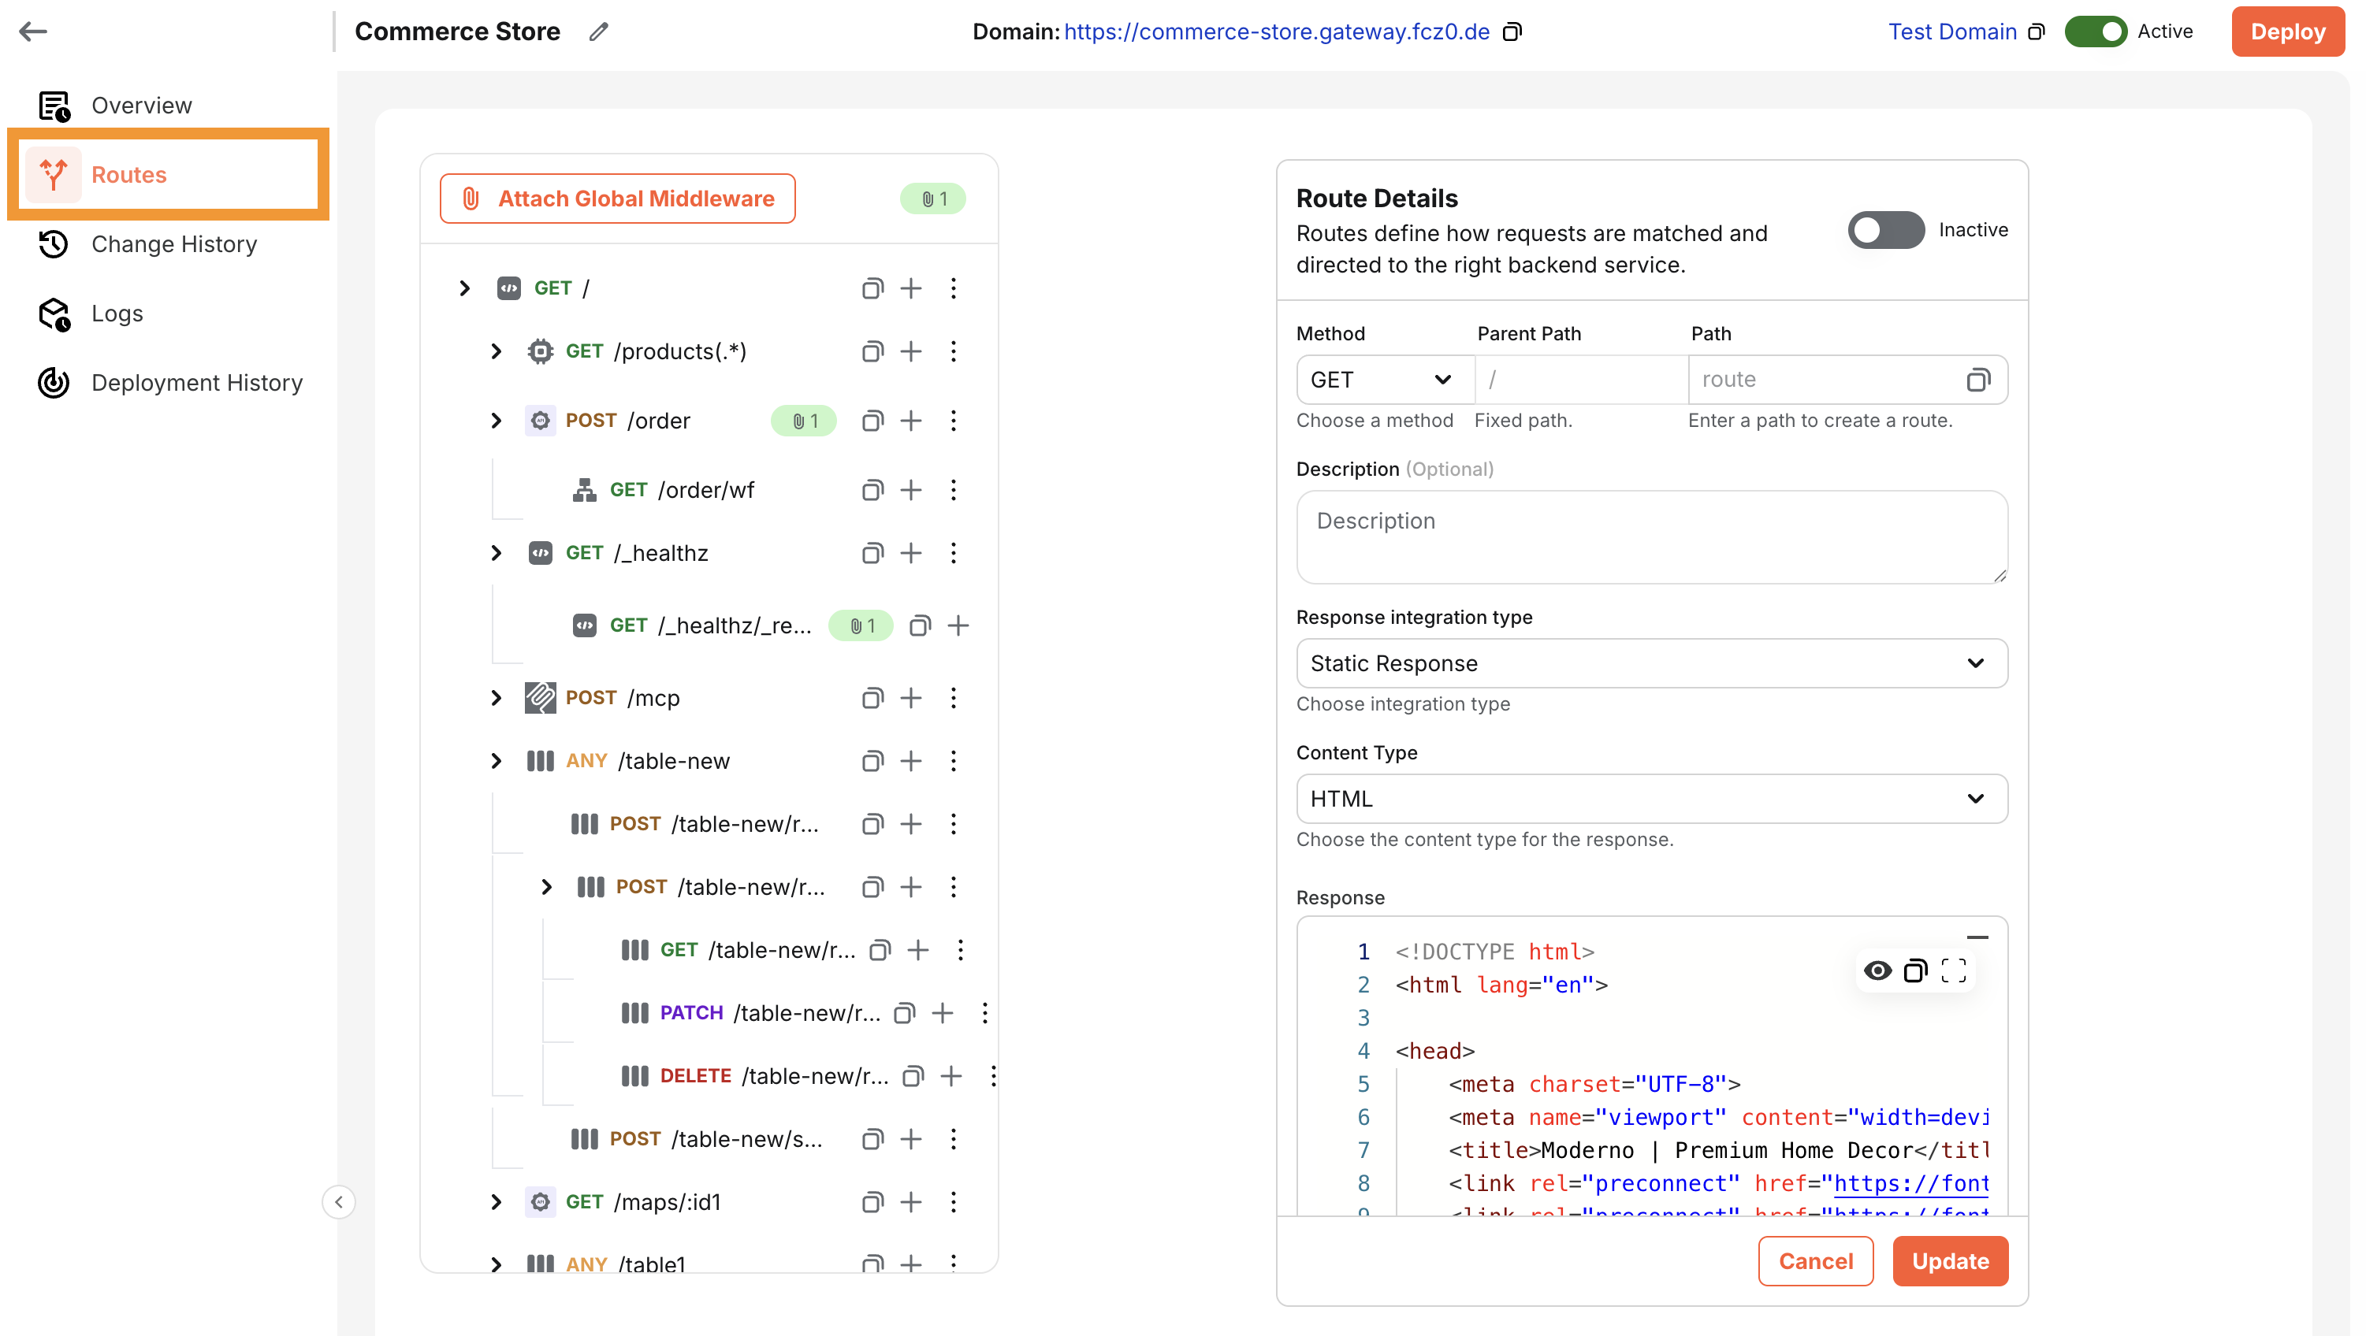Click the Deploy button

tap(2287, 32)
